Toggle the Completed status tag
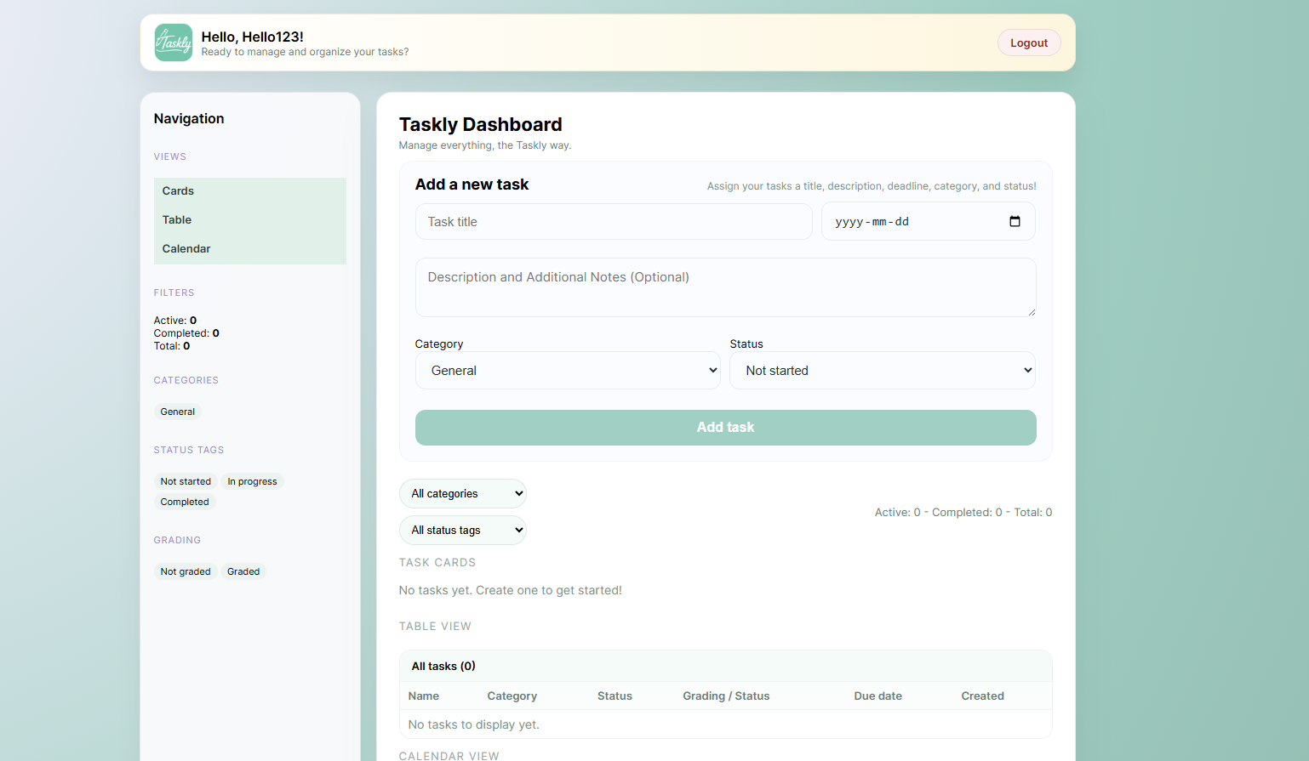The image size is (1309, 761). coord(184,502)
